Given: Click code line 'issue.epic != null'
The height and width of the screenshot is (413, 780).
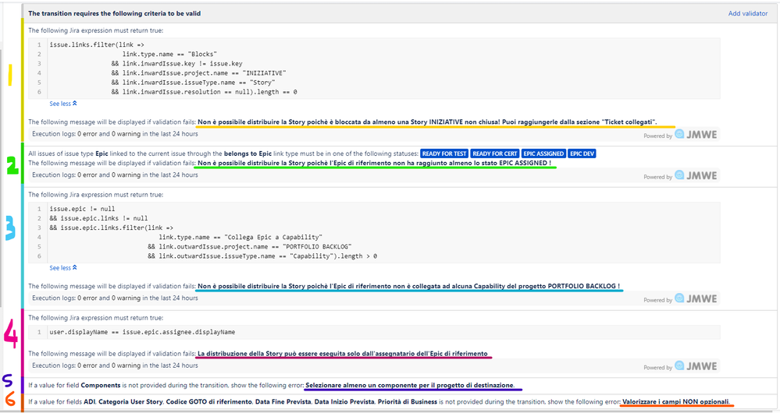Looking at the screenshot, I should coord(82,209).
